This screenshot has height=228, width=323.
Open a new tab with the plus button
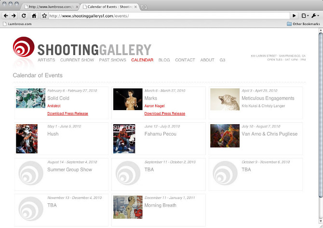144,7
